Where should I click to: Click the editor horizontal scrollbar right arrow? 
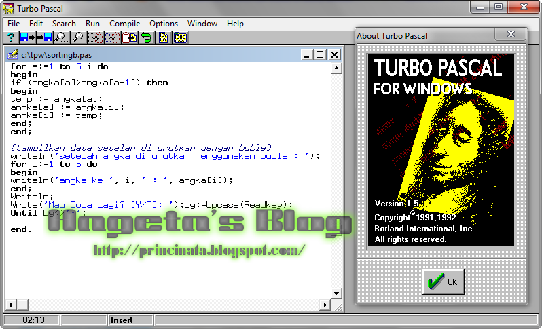coord(325,305)
